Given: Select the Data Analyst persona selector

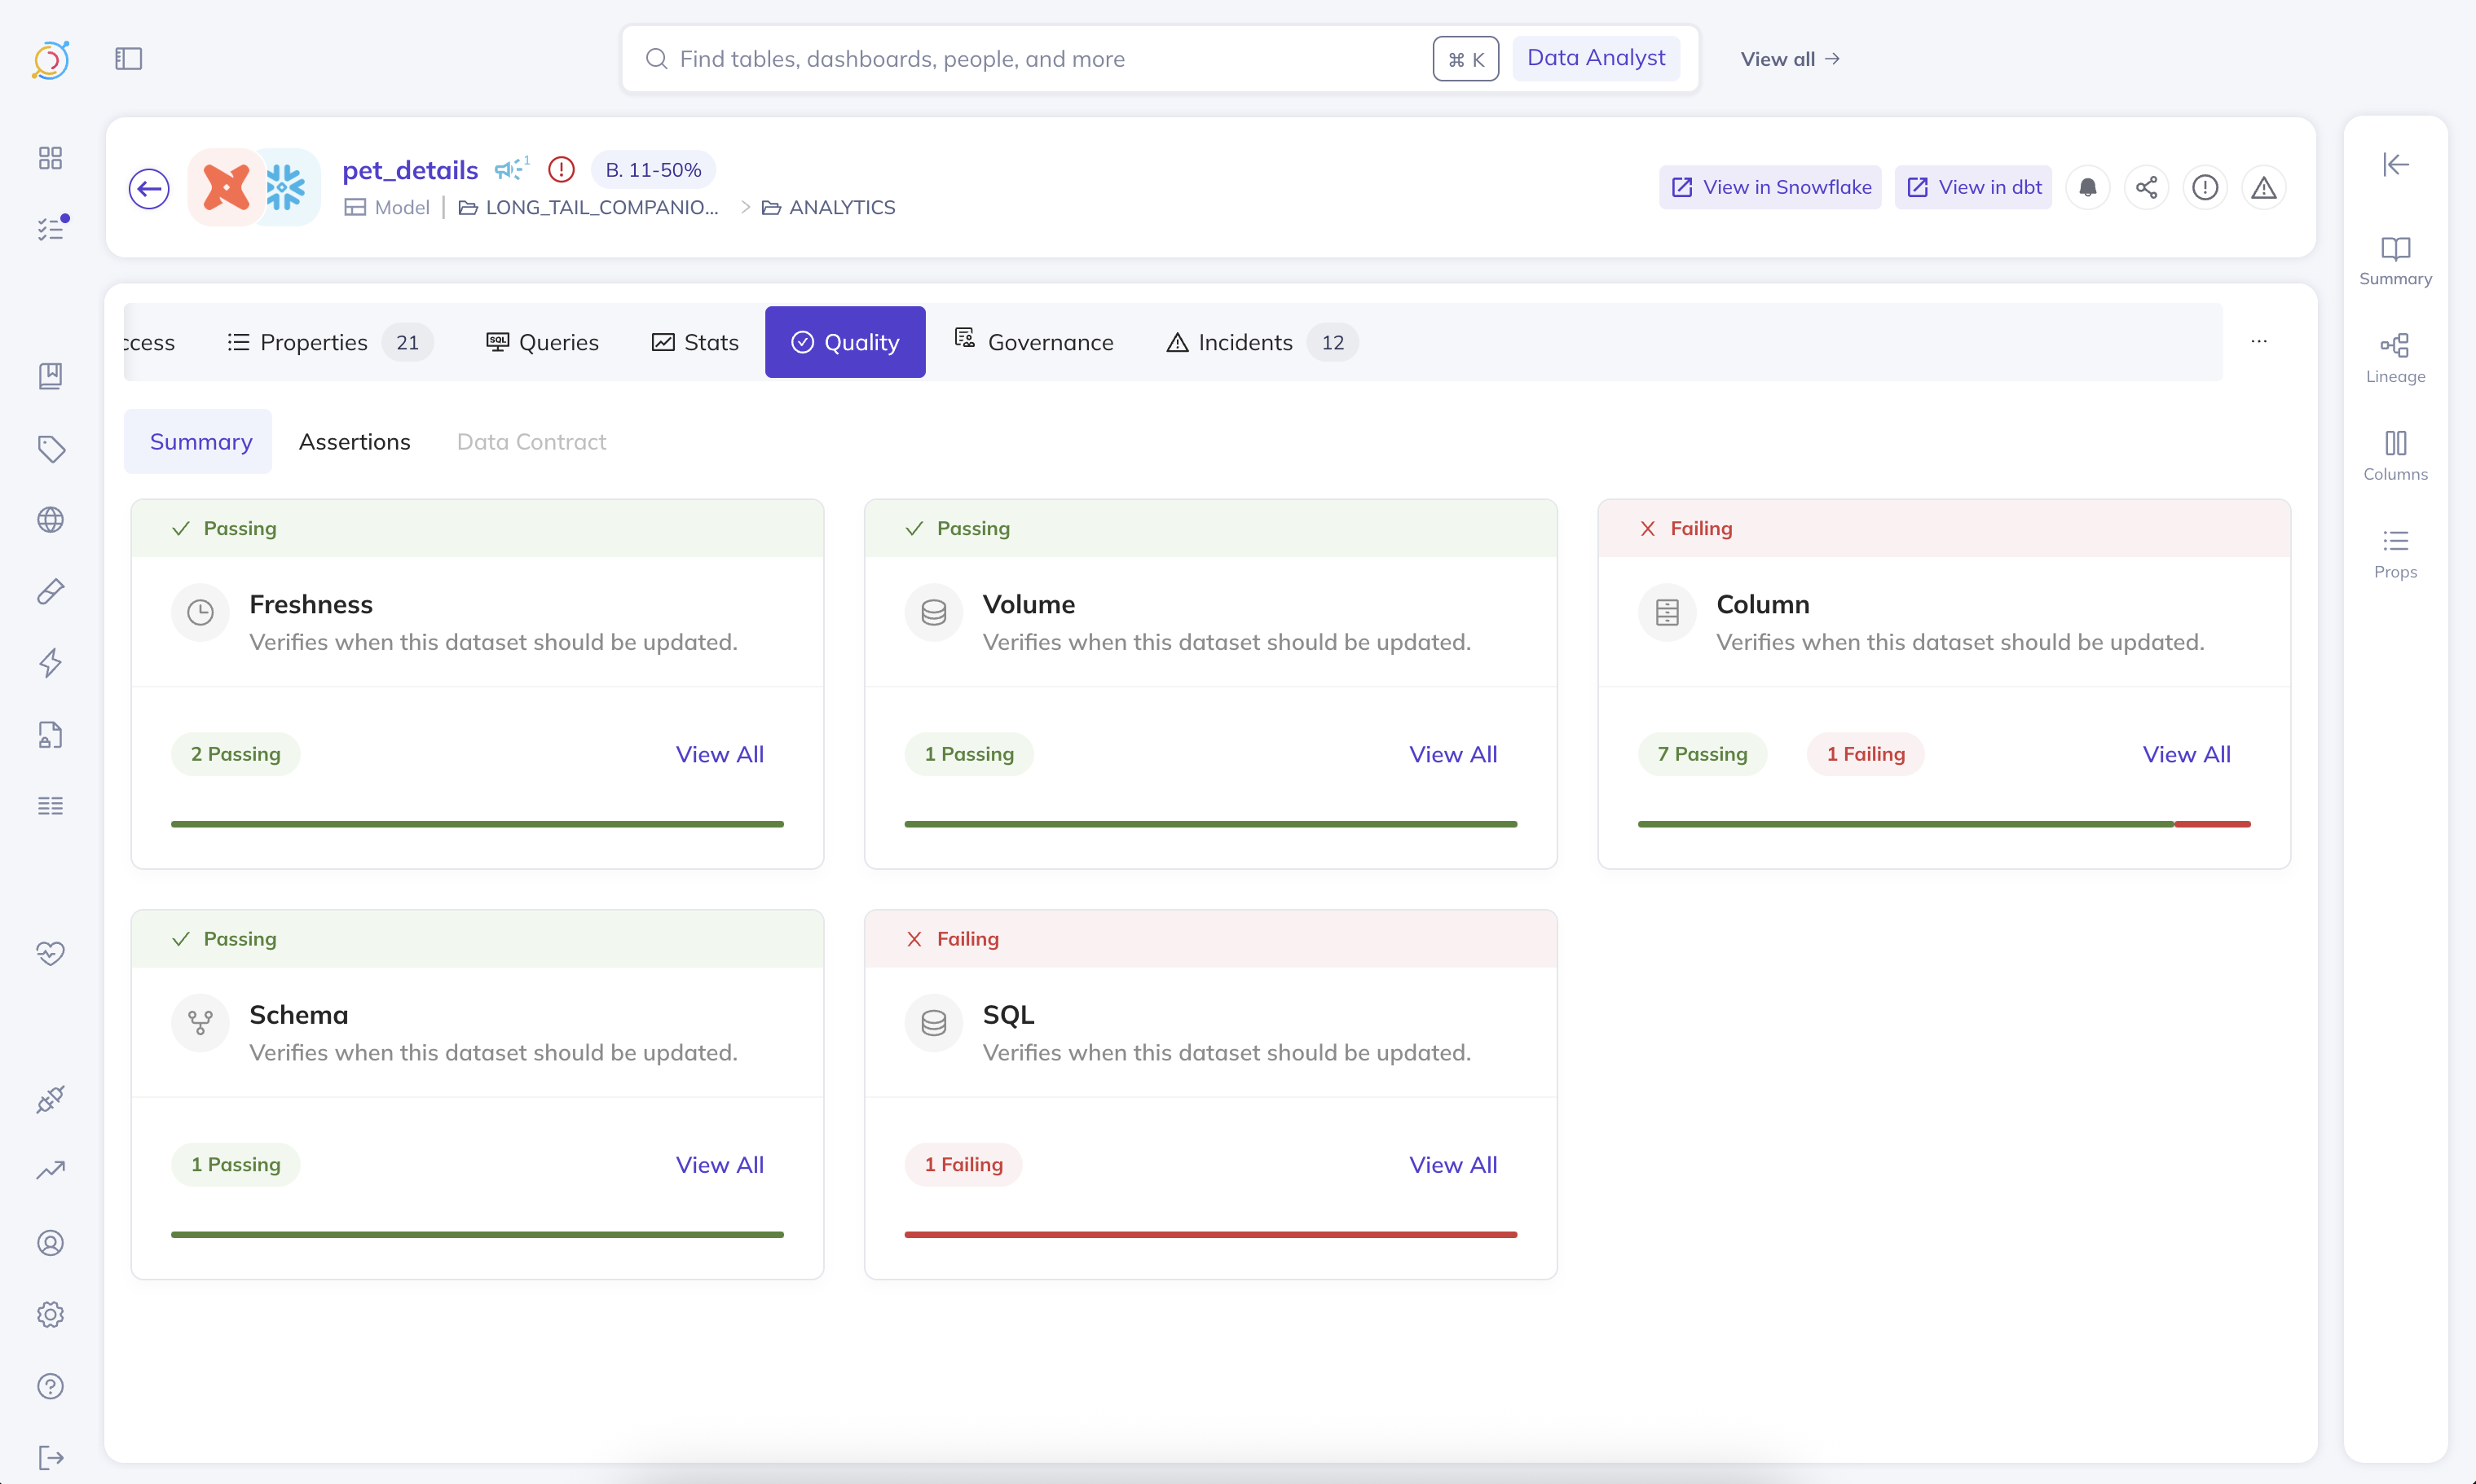Looking at the screenshot, I should tap(1596, 58).
